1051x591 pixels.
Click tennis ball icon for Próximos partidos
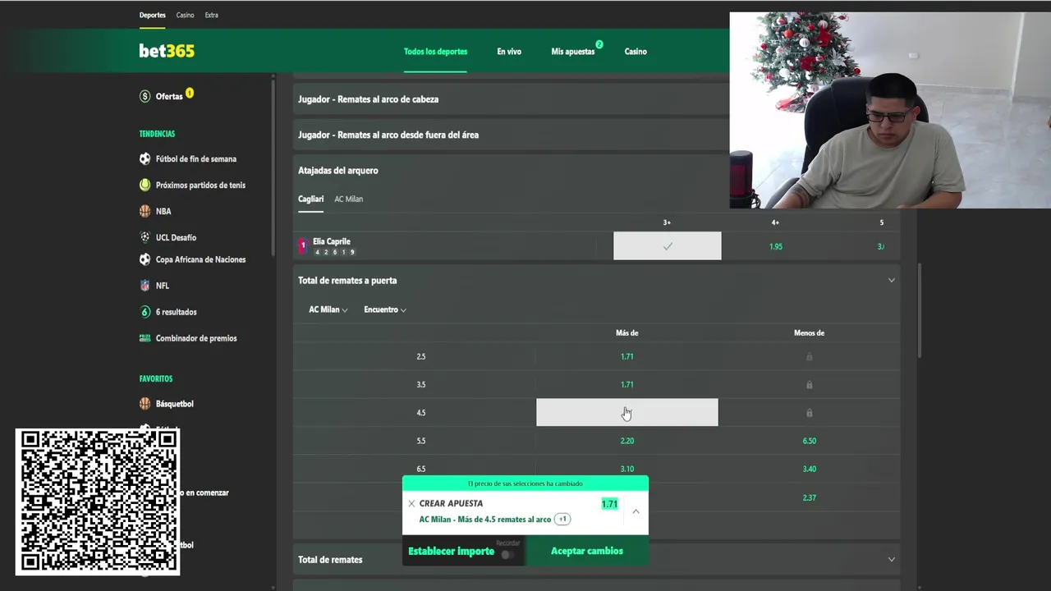point(145,185)
